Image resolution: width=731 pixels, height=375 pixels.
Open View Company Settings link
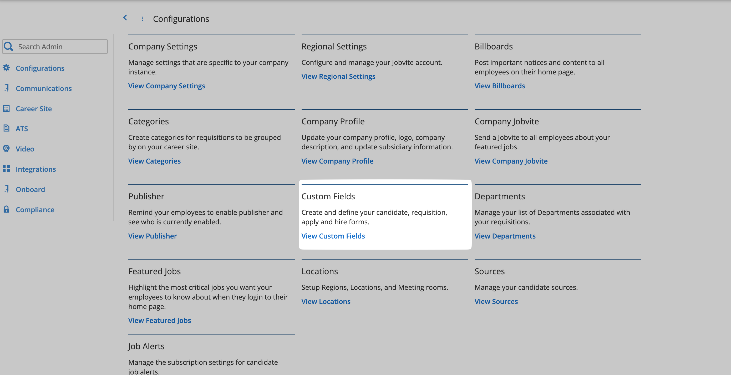[166, 86]
